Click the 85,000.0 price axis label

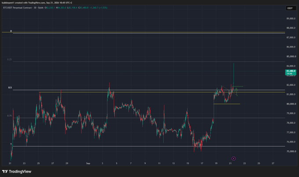point(291,56)
